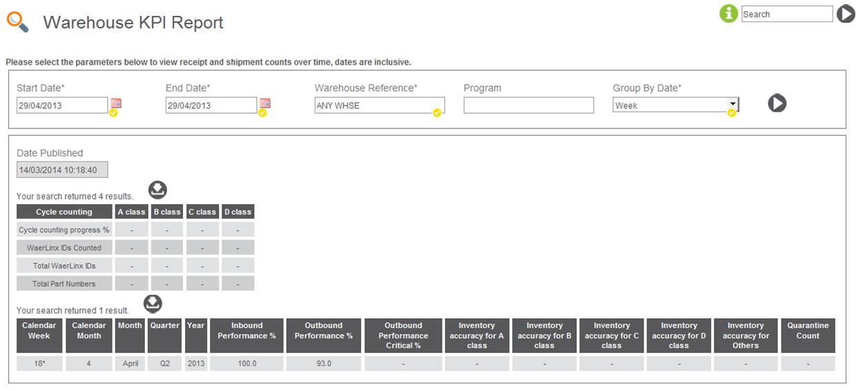Click the A class column header

coord(132,212)
